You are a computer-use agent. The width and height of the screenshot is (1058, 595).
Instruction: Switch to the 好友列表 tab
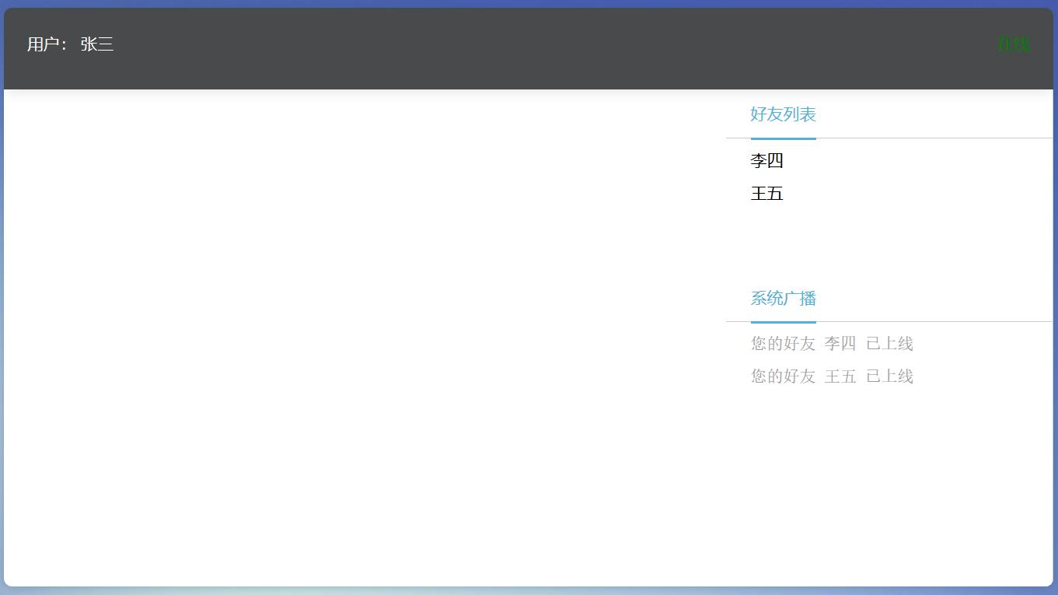tap(783, 114)
